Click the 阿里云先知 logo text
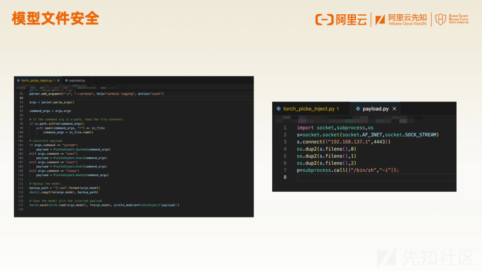The height and width of the screenshot is (271, 482). [407, 17]
